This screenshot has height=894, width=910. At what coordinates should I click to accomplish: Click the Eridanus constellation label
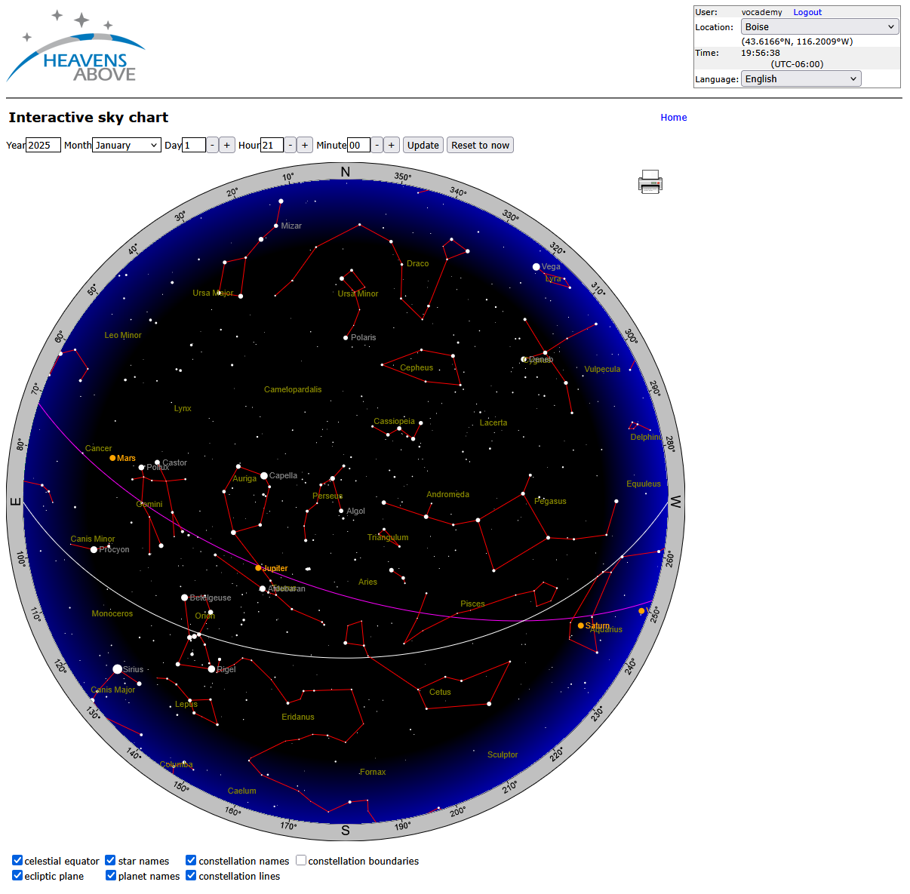point(298,717)
